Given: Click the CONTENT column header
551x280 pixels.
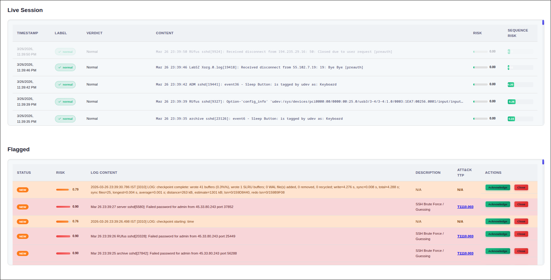Looking at the screenshot, I should click(165, 33).
